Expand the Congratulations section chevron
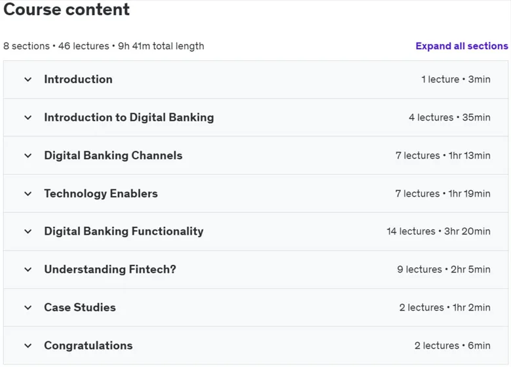This screenshot has height=367, width=511. (x=28, y=346)
